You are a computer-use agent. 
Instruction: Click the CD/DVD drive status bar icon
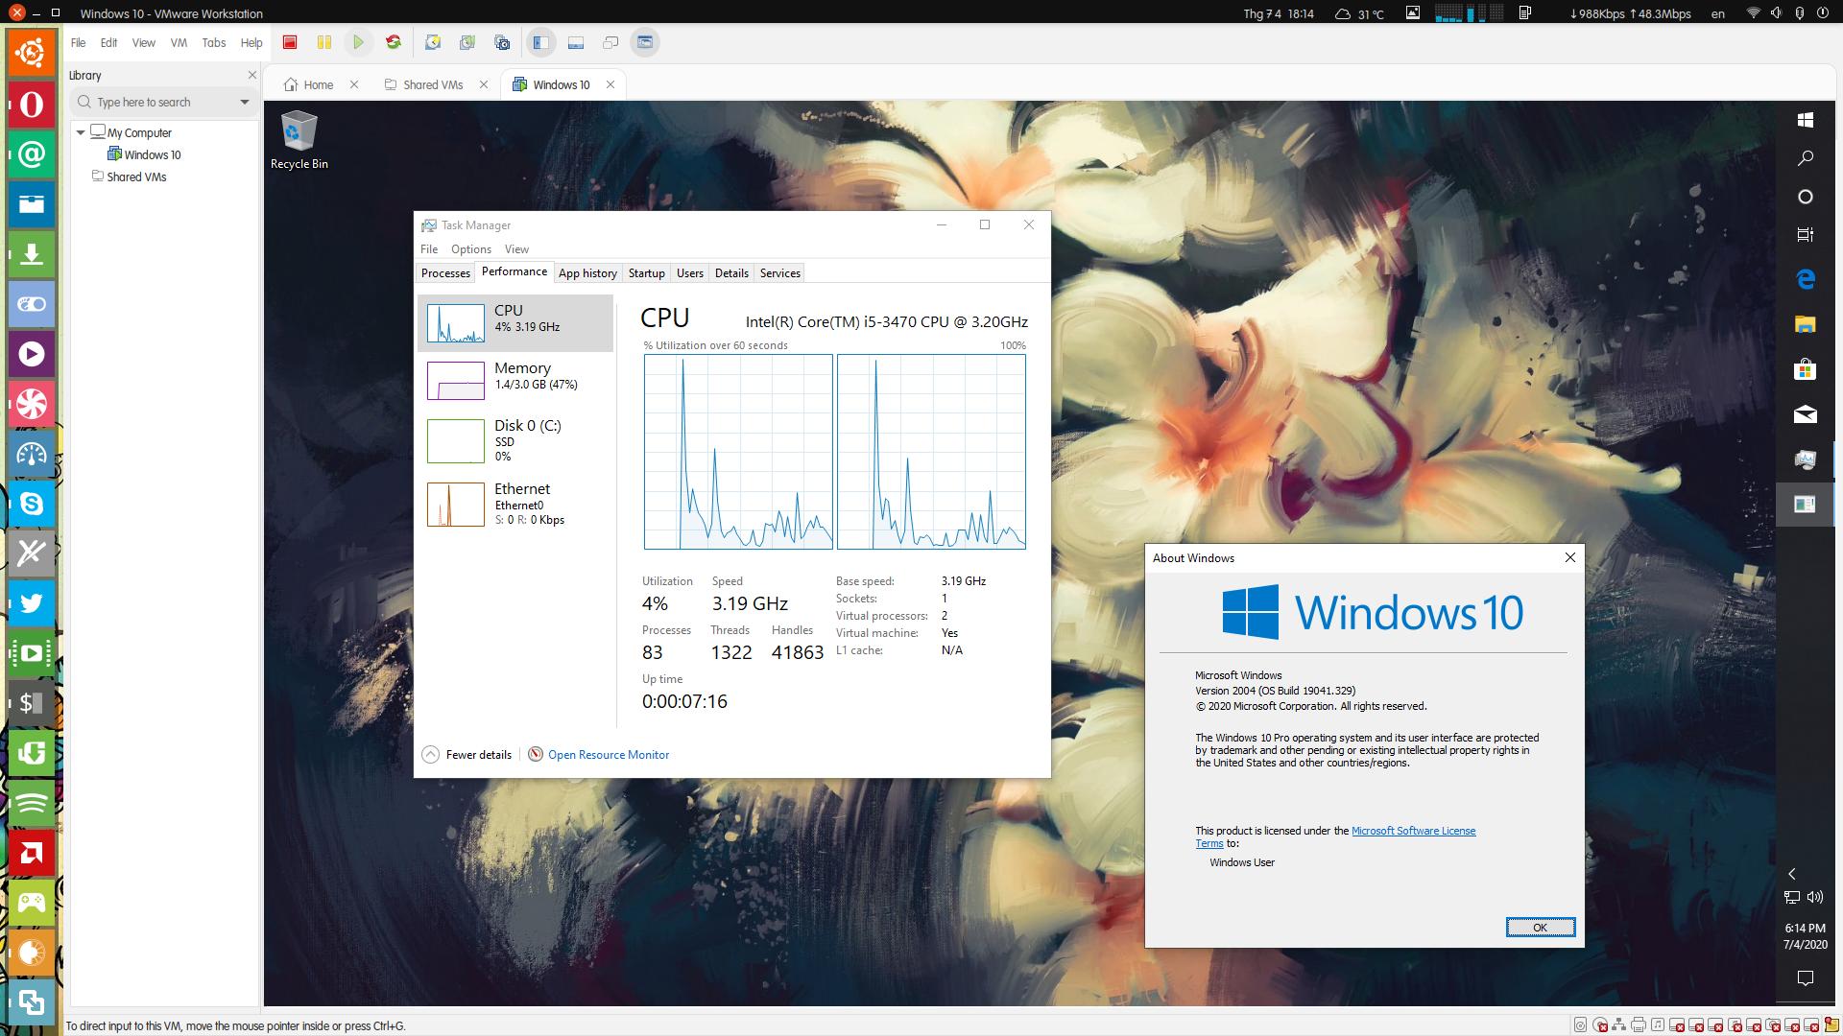[1600, 1025]
